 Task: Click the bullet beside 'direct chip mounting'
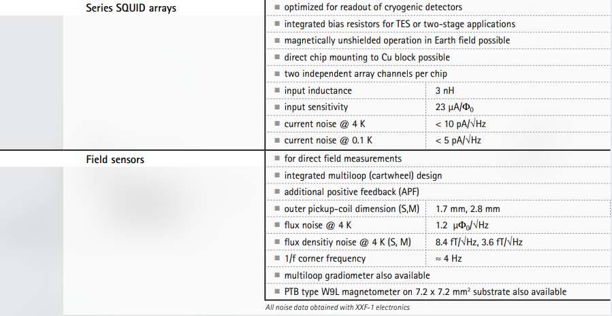pyautogui.click(x=277, y=57)
